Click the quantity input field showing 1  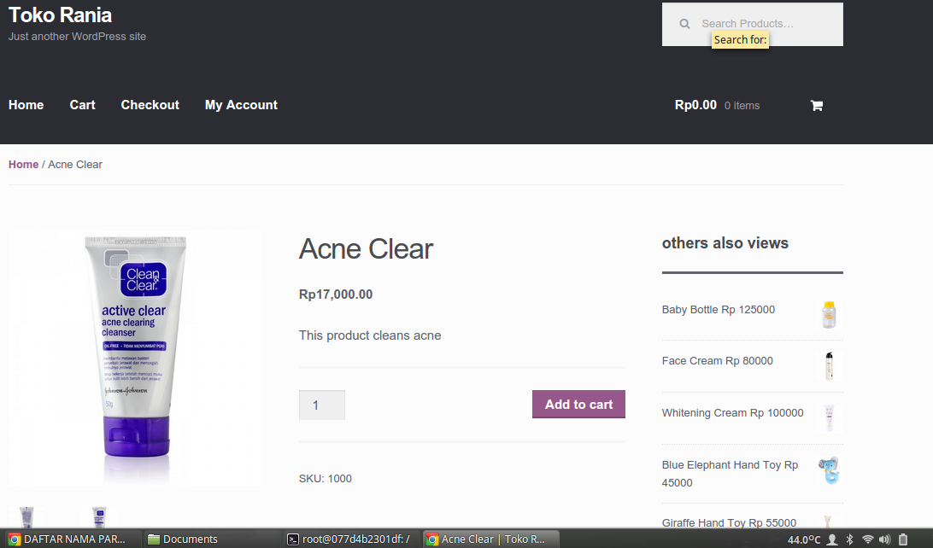click(x=322, y=405)
